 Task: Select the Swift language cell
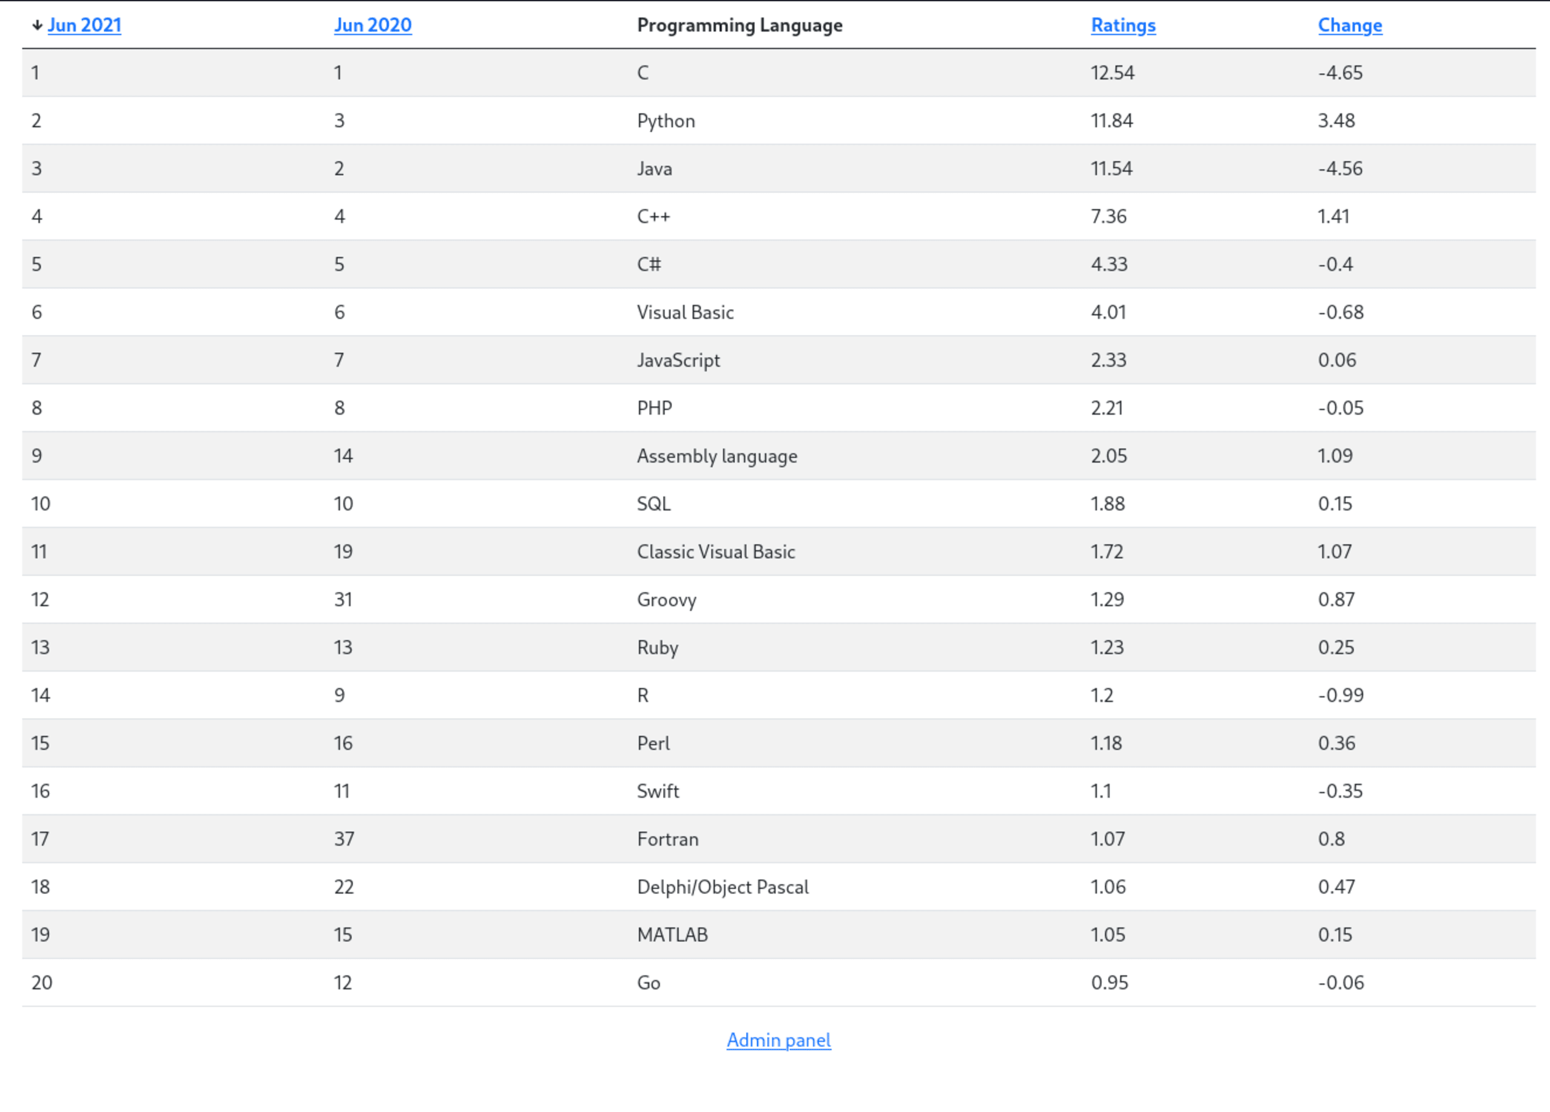click(658, 791)
